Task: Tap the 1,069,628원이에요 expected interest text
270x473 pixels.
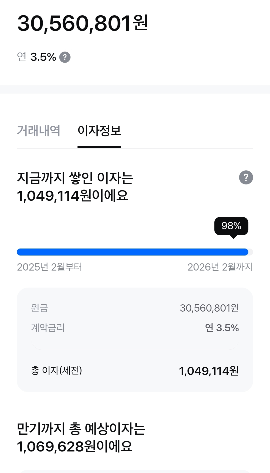Action: pos(74,446)
